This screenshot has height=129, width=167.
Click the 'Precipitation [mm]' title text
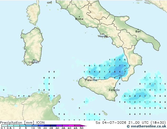(x=17, y=123)
